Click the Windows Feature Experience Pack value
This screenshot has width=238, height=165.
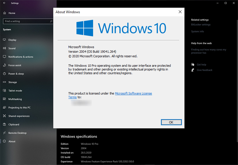pyautogui.click(x=107, y=162)
